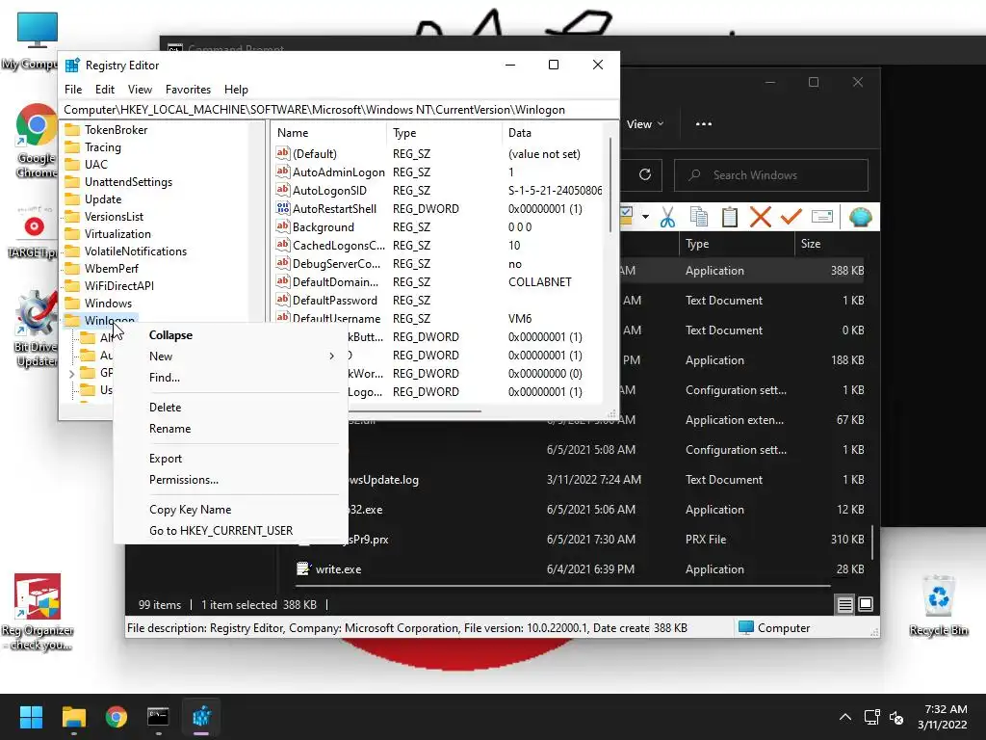The width and height of the screenshot is (986, 740).
Task: Open the File menu in Registry Editor
Action: [x=73, y=90]
